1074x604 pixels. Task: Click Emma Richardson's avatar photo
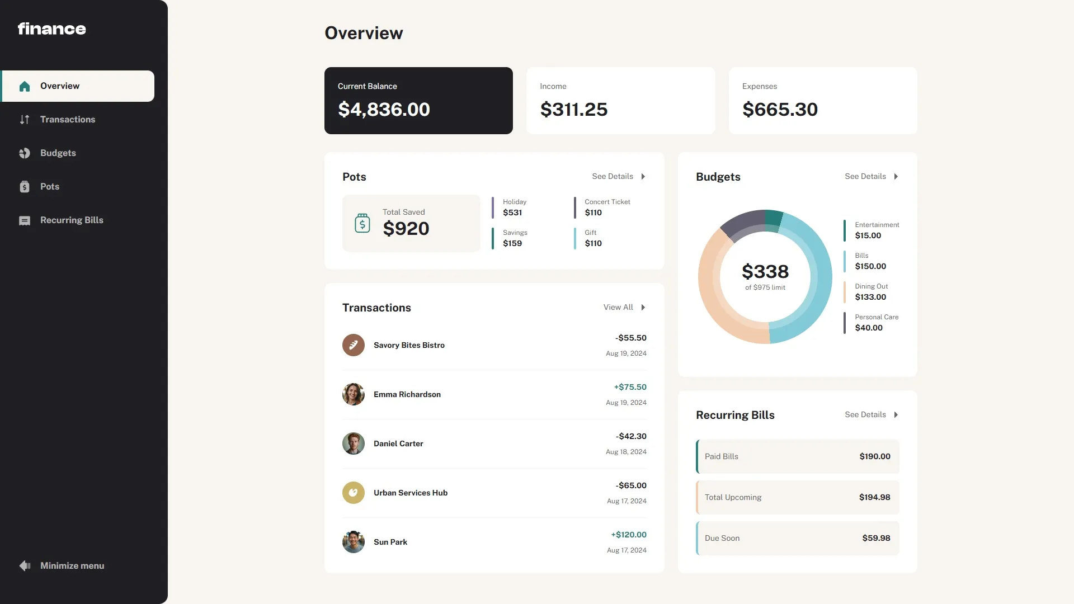[x=354, y=394]
